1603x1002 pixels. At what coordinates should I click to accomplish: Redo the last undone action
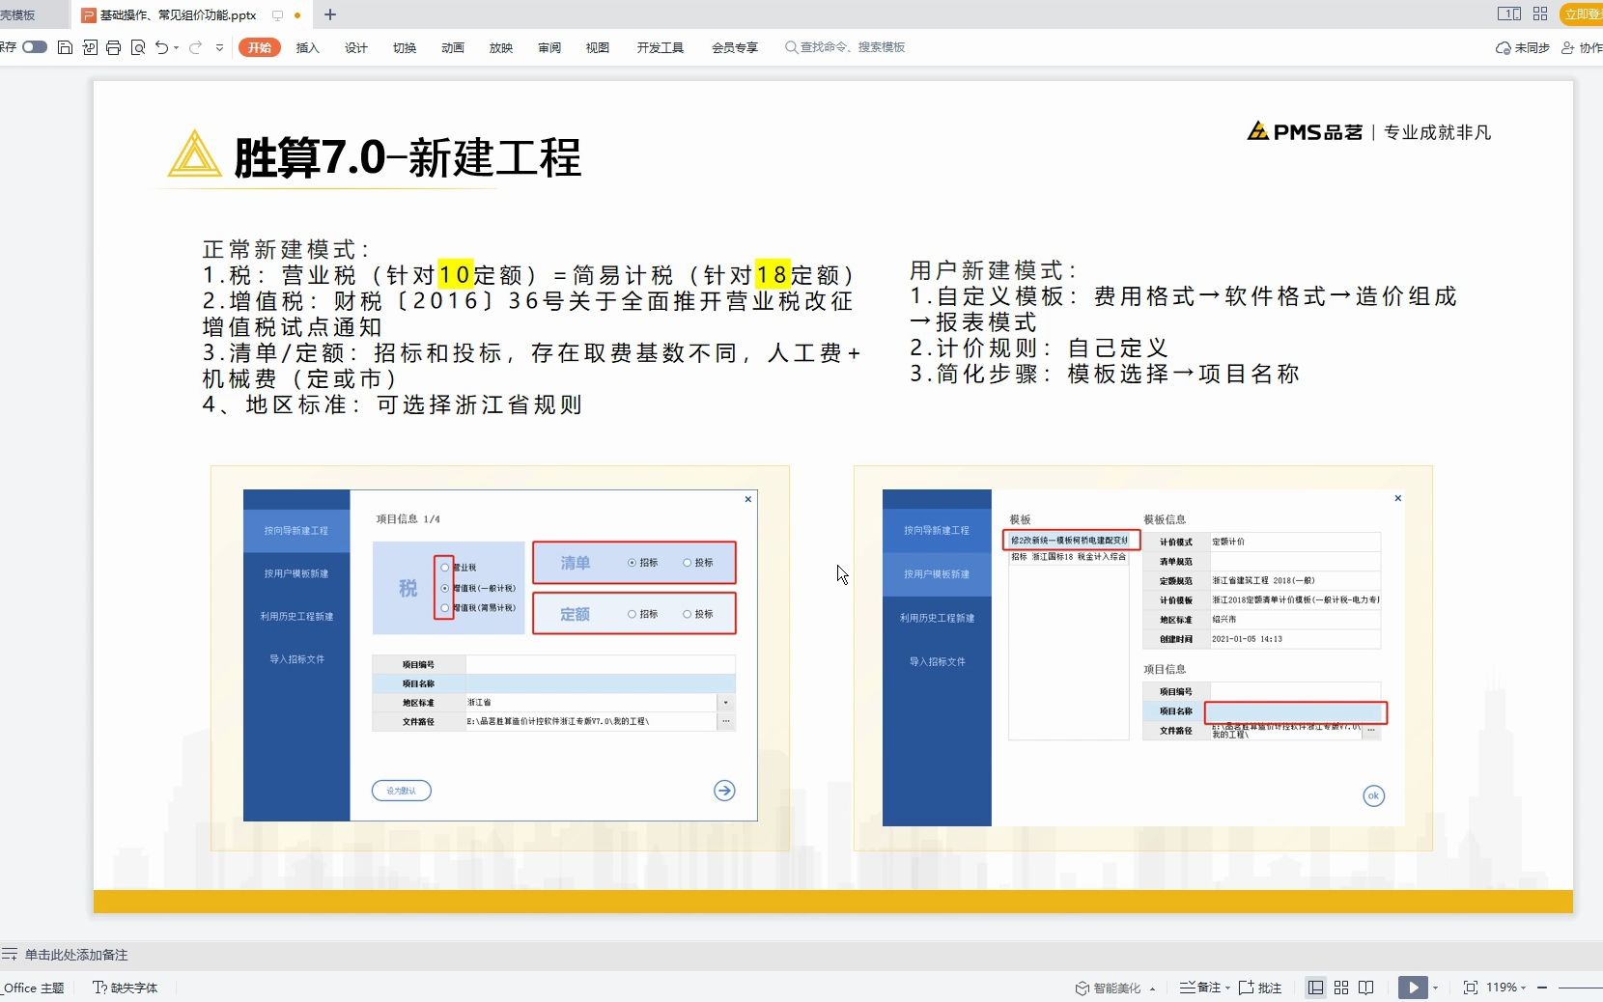click(x=195, y=47)
